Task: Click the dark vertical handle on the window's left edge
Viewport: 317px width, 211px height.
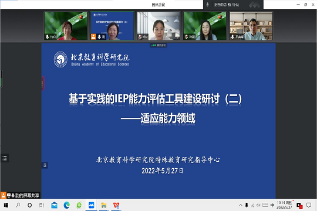Action: [1, 79]
